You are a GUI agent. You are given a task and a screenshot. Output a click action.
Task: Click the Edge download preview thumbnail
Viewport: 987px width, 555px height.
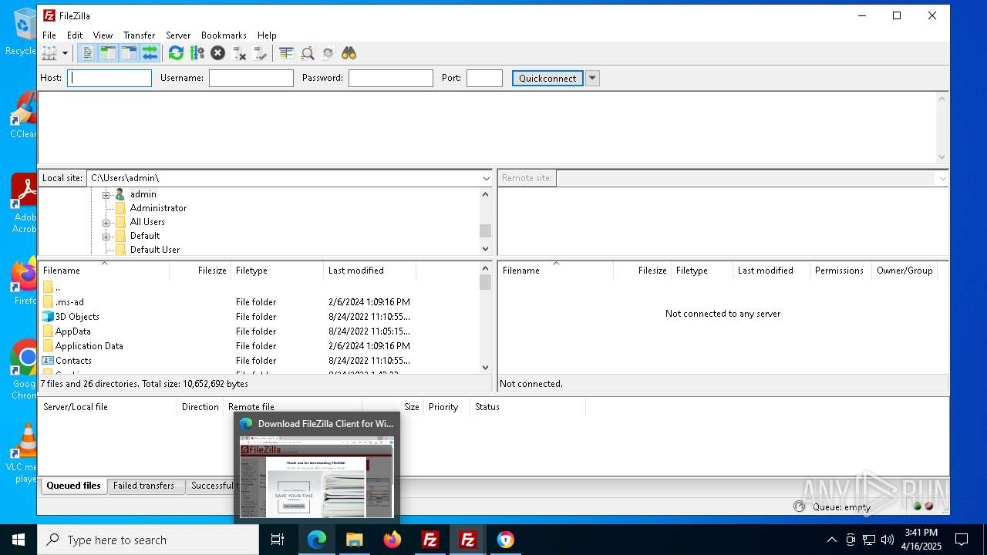(x=317, y=476)
